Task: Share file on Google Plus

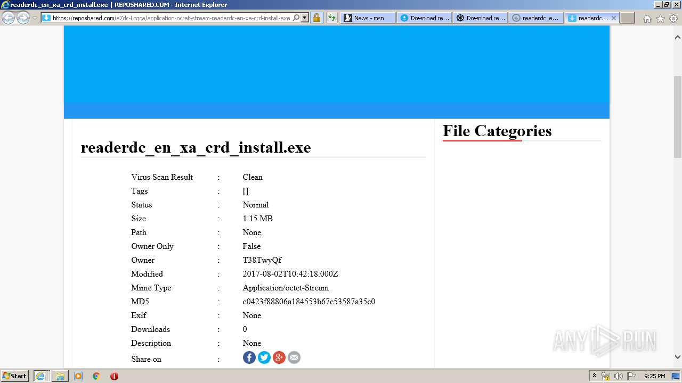Action: [279, 357]
